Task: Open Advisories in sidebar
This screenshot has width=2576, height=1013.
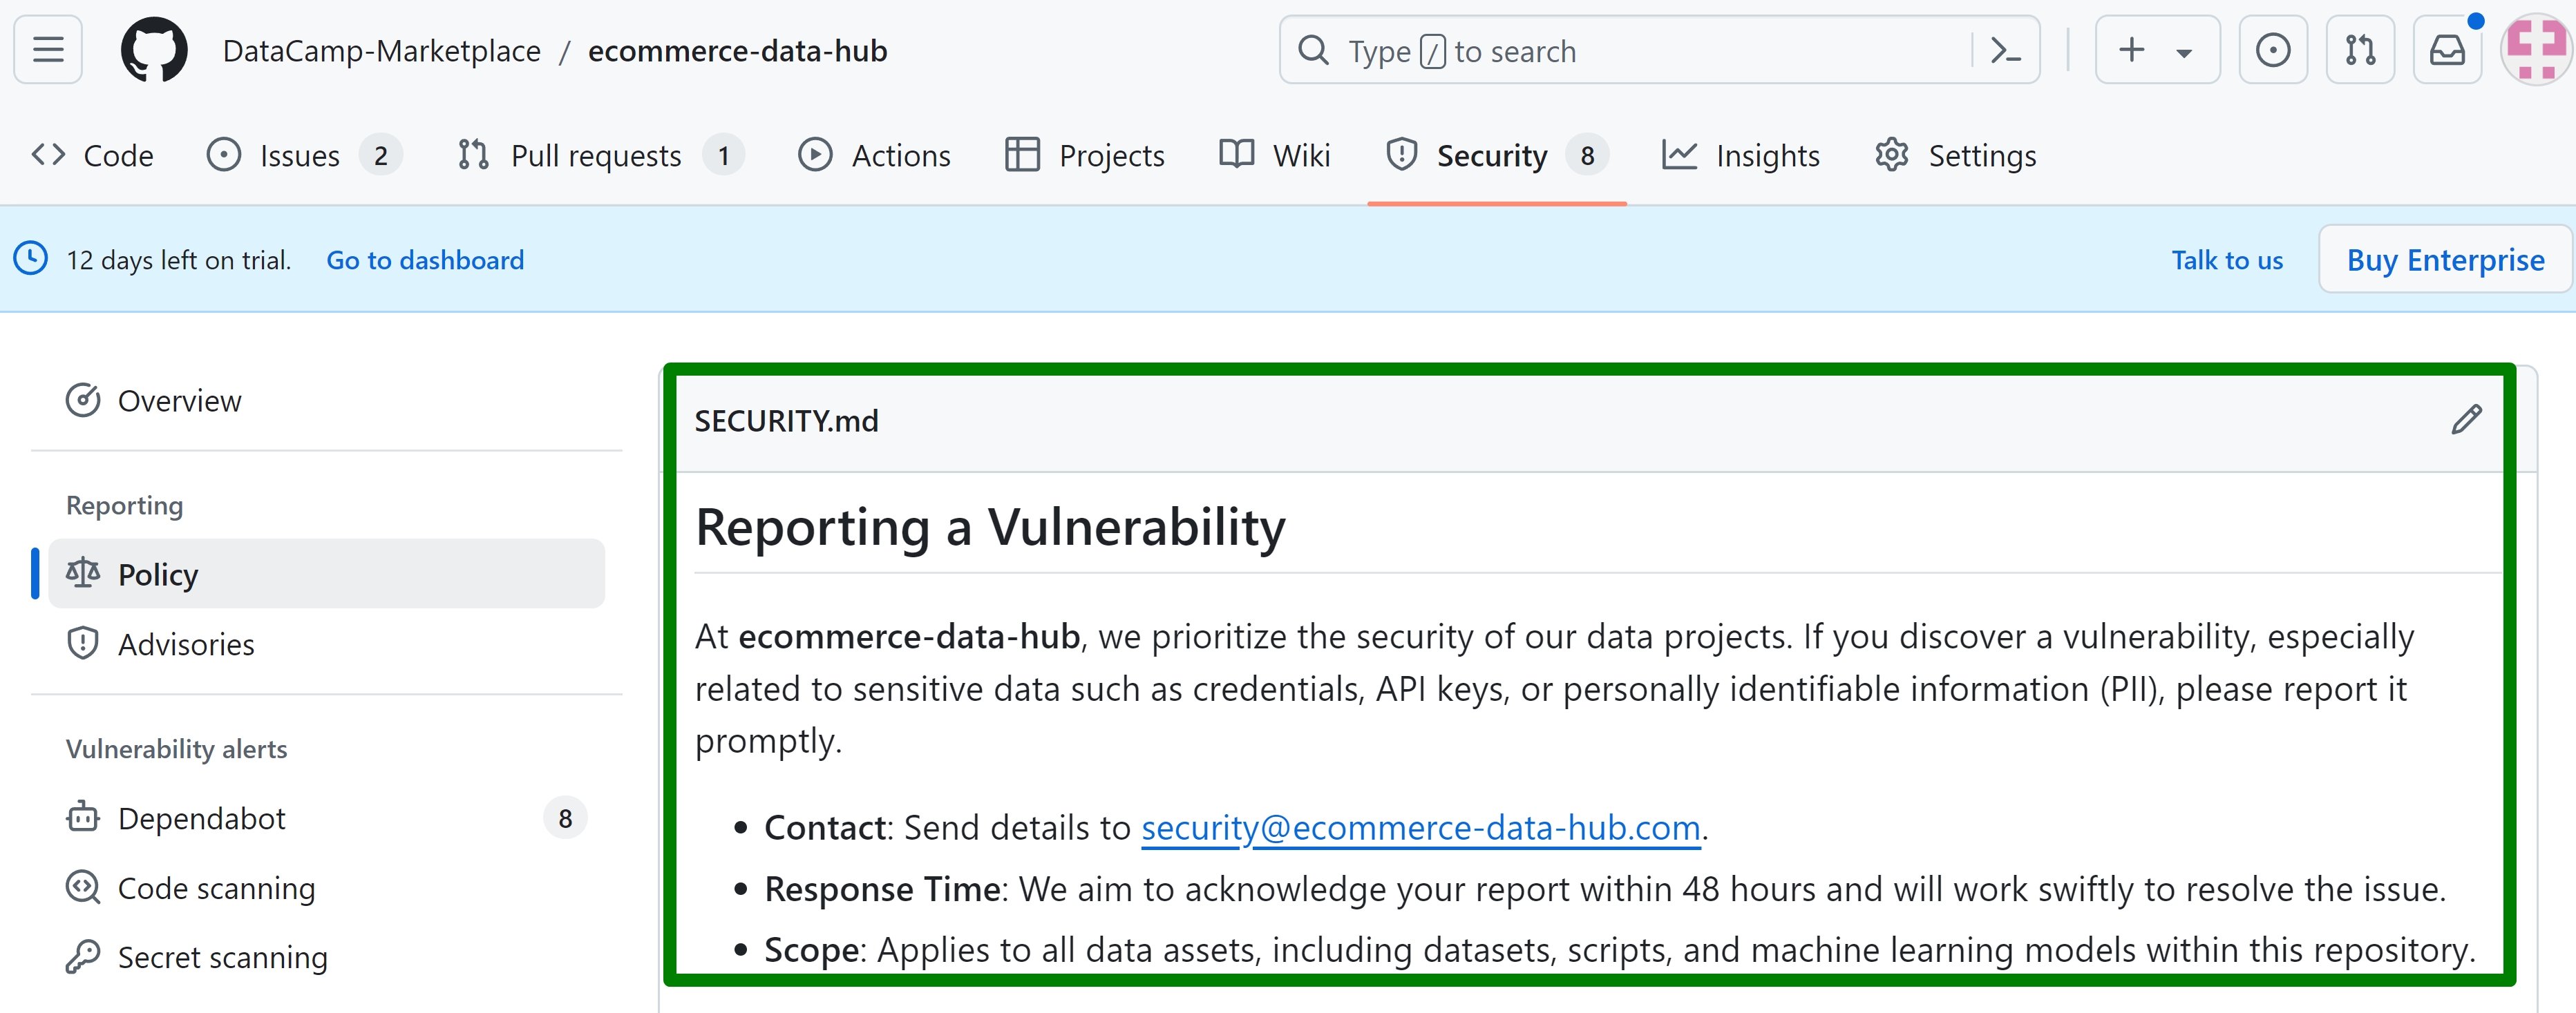Action: tap(326, 644)
